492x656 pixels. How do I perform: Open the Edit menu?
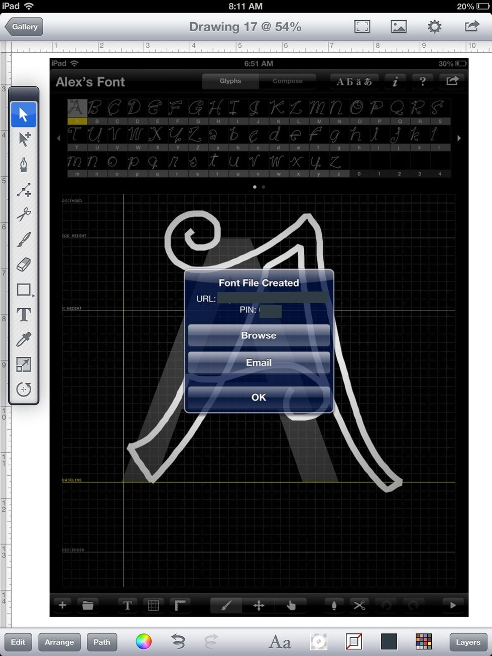pyautogui.click(x=18, y=642)
